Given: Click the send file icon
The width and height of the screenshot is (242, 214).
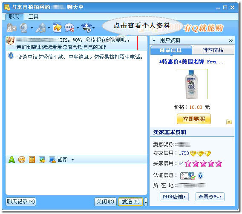Looking at the screenshot, I should (57, 28).
